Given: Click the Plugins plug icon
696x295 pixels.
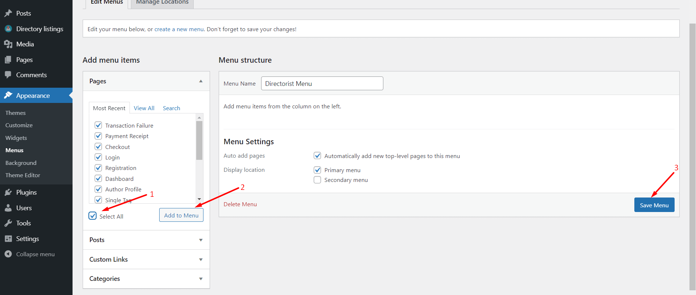Looking at the screenshot, I should 8,192.
